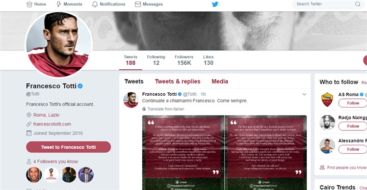The width and height of the screenshot is (367, 190).
Task: Click in the Search Twitter field
Action: click(325, 4)
